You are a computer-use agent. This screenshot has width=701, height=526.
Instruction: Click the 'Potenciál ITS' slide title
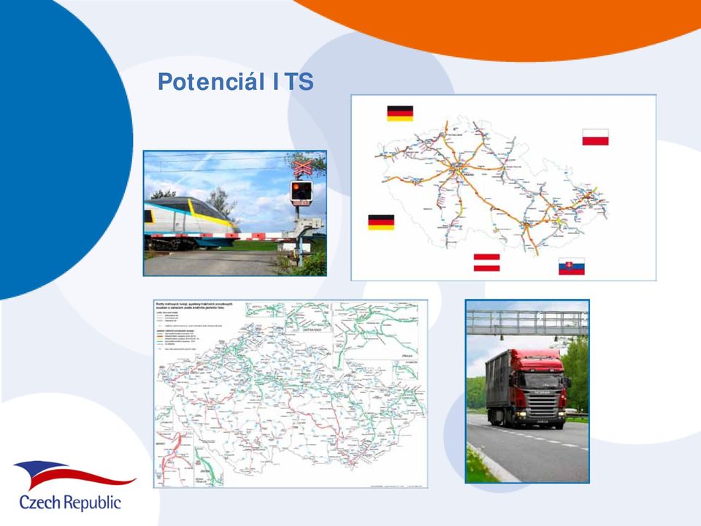[236, 81]
